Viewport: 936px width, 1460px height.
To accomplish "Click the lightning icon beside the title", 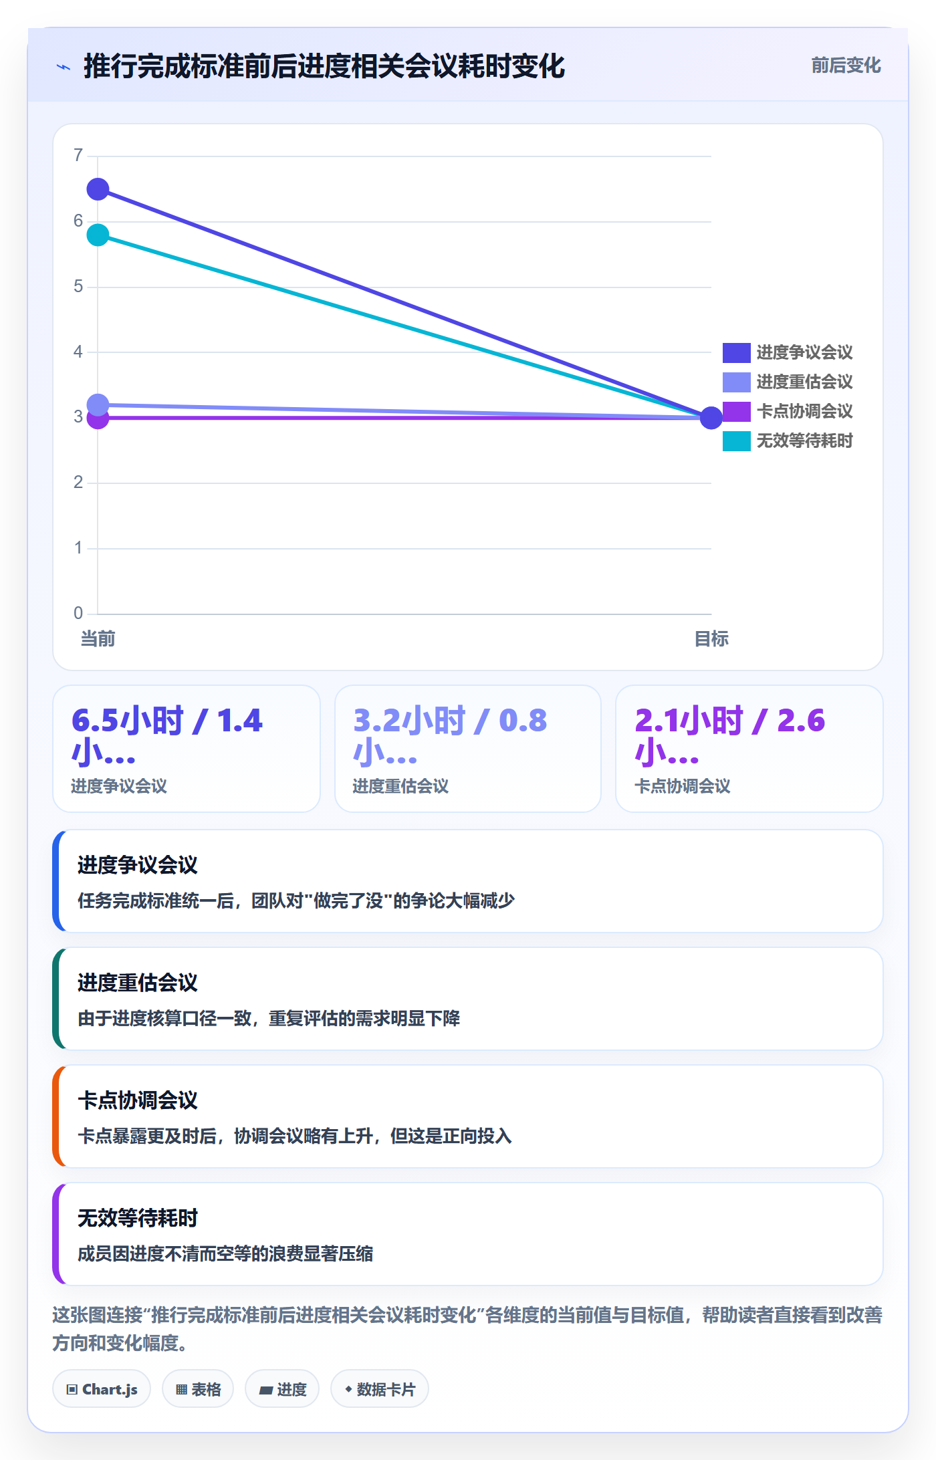I will point(64,67).
